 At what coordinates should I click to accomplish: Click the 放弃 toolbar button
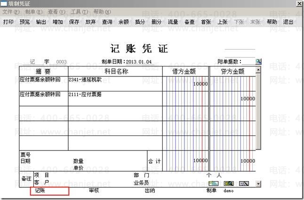pyautogui.click(x=91, y=22)
